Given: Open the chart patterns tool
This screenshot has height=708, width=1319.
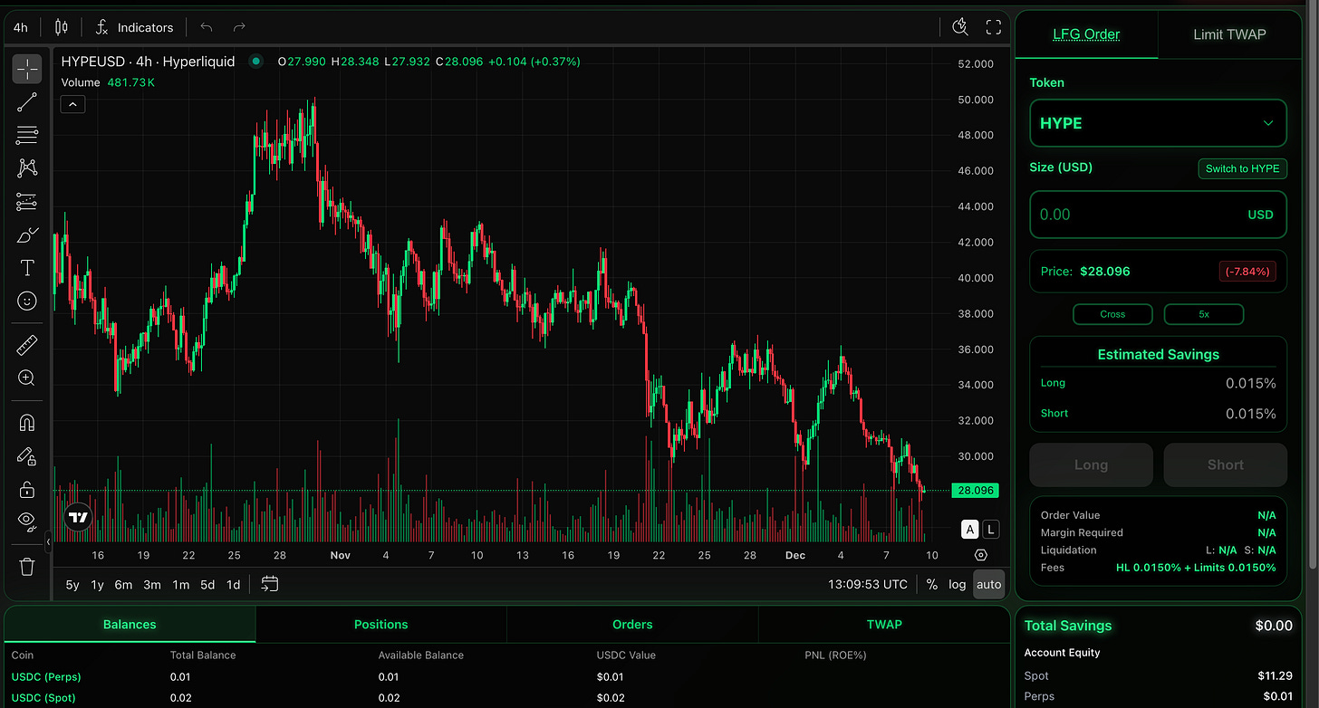Looking at the screenshot, I should tap(27, 168).
